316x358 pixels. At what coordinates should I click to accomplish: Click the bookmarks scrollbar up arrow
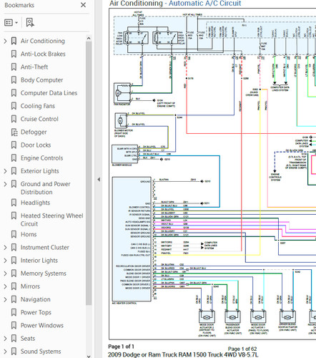tap(89, 38)
